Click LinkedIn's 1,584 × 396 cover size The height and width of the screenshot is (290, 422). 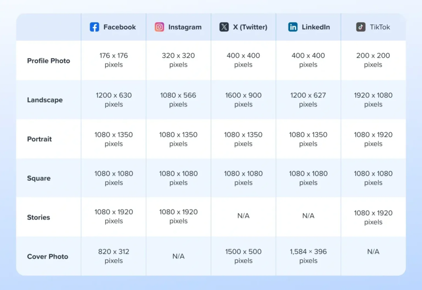click(x=308, y=256)
